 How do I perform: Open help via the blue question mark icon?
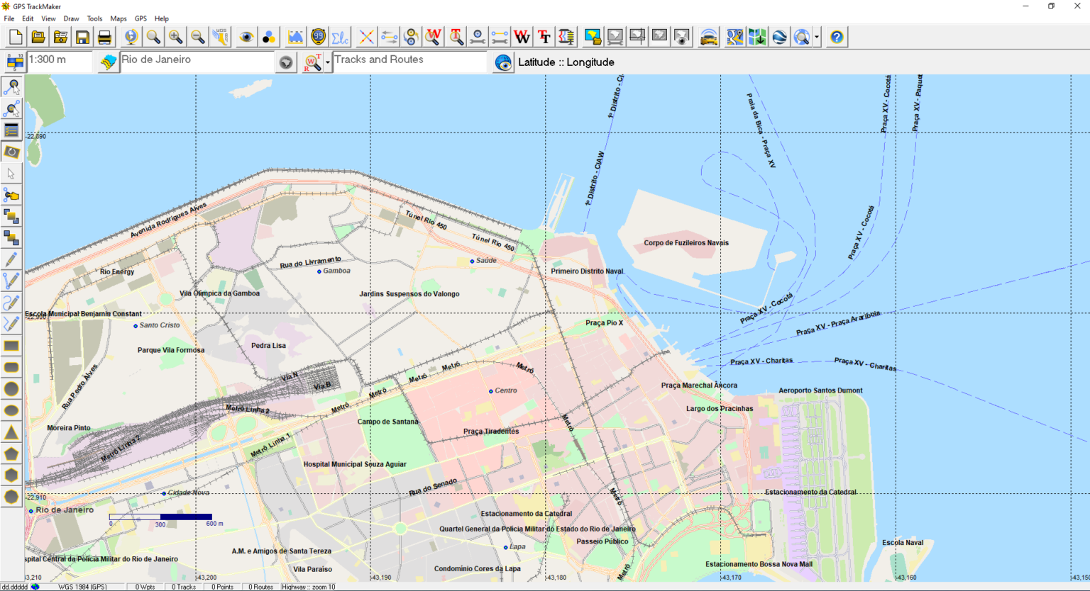click(x=837, y=37)
